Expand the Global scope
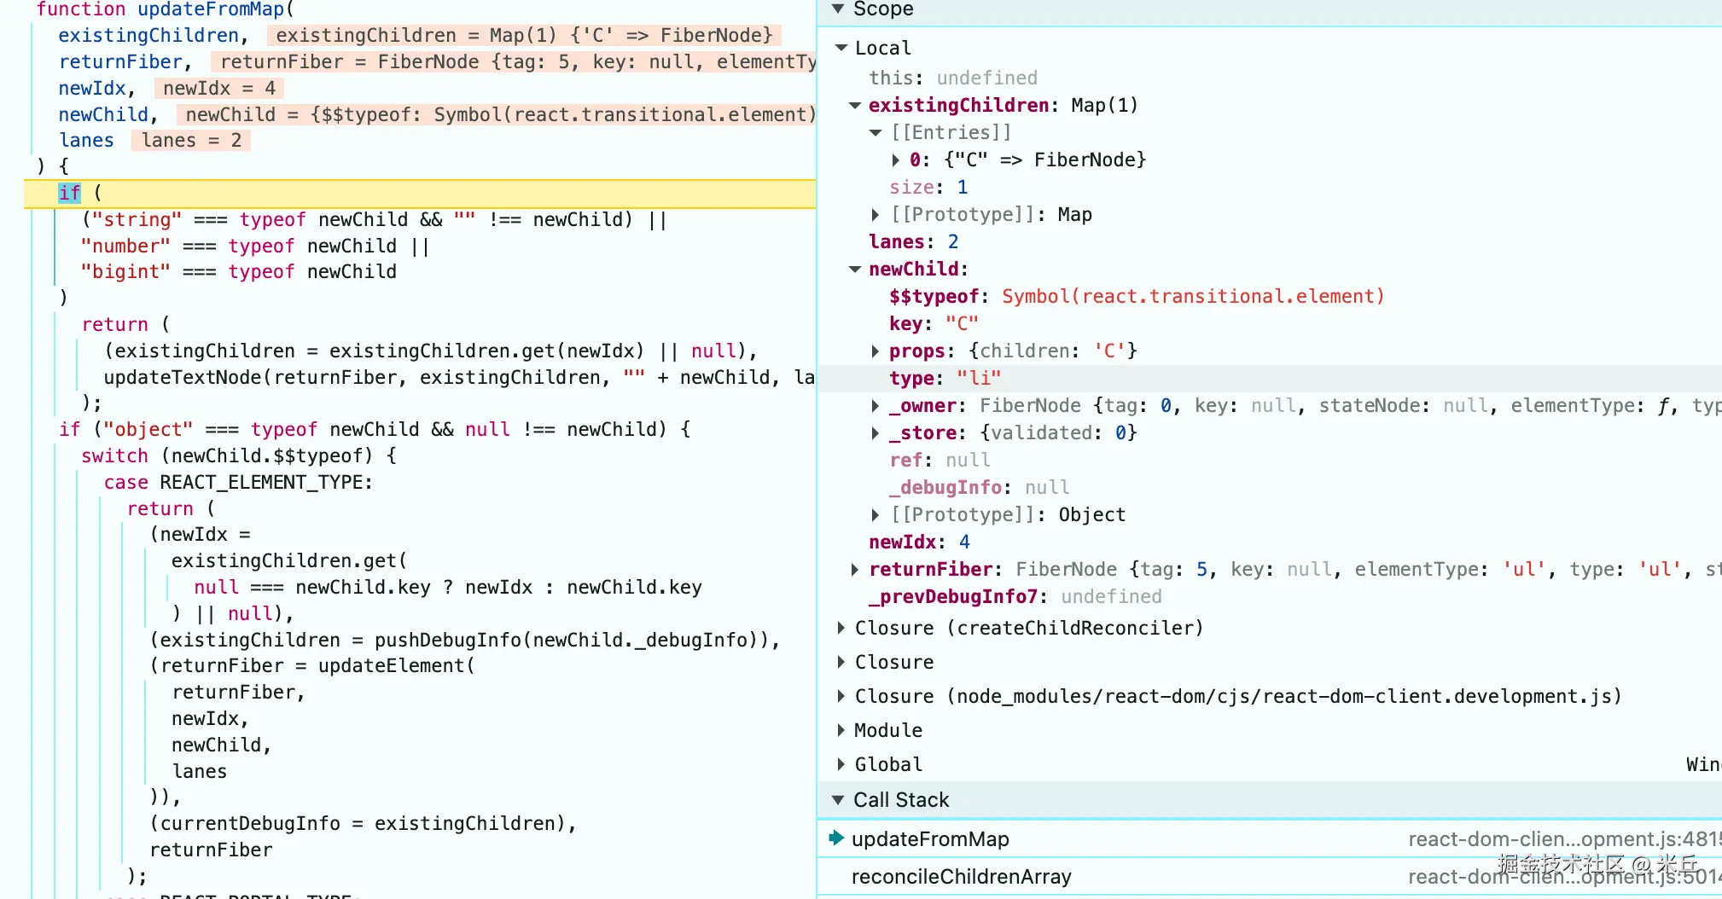 [x=841, y=764]
